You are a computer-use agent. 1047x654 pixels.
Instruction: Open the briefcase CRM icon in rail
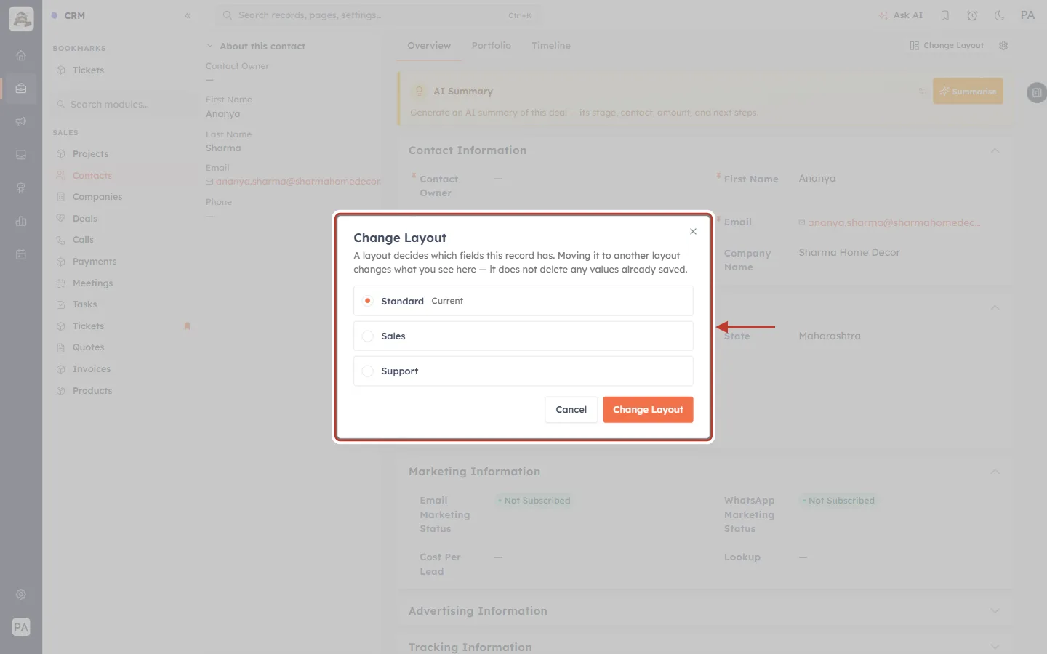coord(21,89)
